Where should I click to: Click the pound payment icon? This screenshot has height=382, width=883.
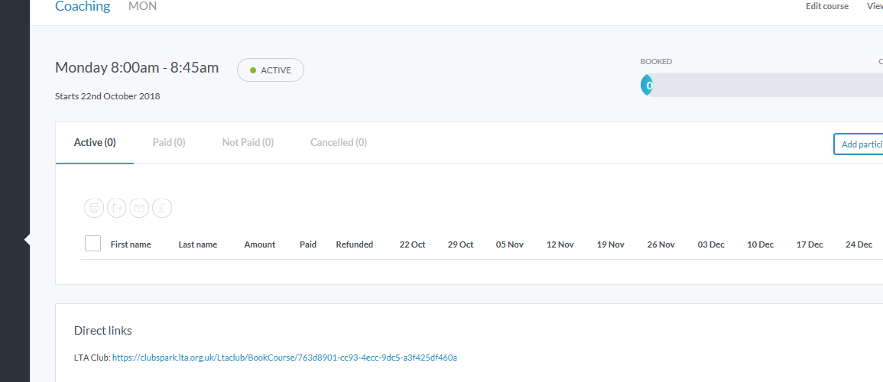click(161, 207)
